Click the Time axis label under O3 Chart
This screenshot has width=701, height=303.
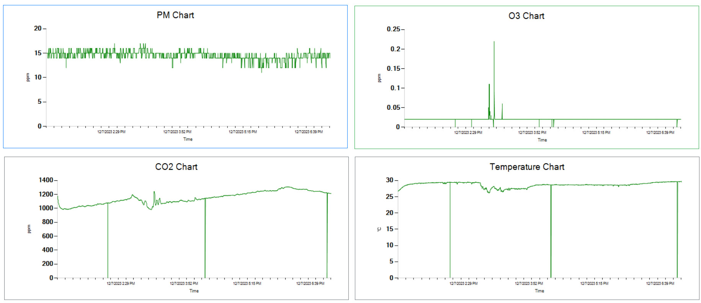(542, 140)
